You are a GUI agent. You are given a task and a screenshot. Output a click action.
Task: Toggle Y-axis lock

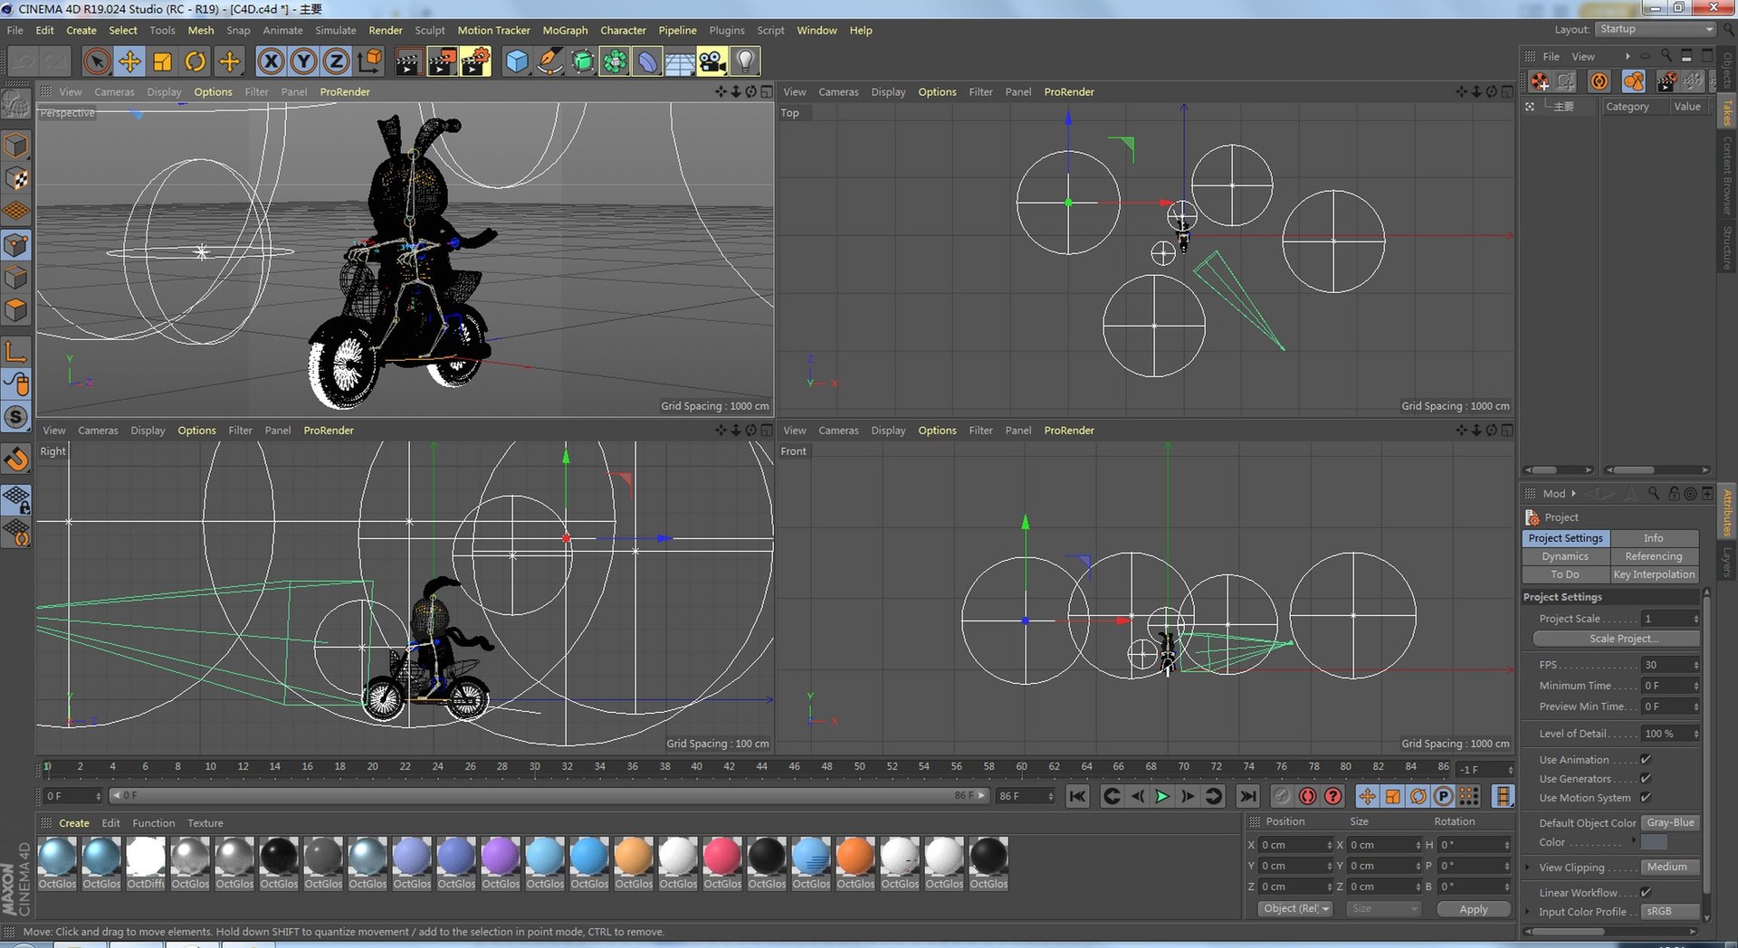(303, 62)
